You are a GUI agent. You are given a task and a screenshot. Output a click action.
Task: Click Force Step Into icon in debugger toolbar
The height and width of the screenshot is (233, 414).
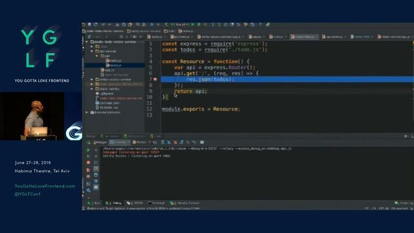pos(175,142)
